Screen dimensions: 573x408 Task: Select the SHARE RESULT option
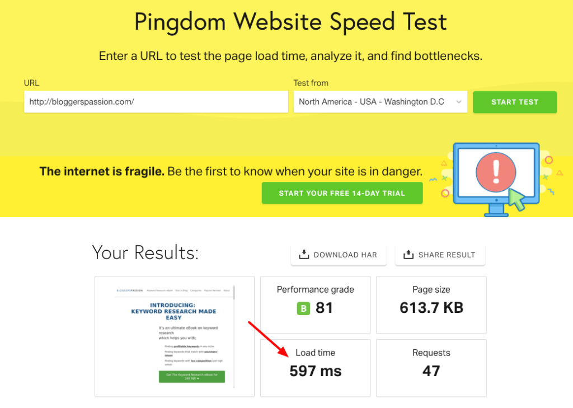coord(440,255)
